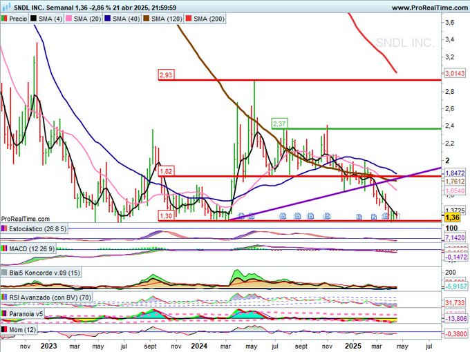
Task: Click the 2024 year label on time axis
Action: click(199, 346)
